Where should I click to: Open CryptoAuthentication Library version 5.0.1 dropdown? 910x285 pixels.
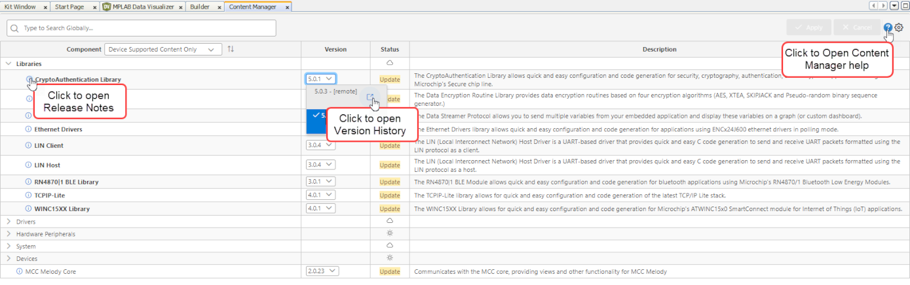point(321,79)
